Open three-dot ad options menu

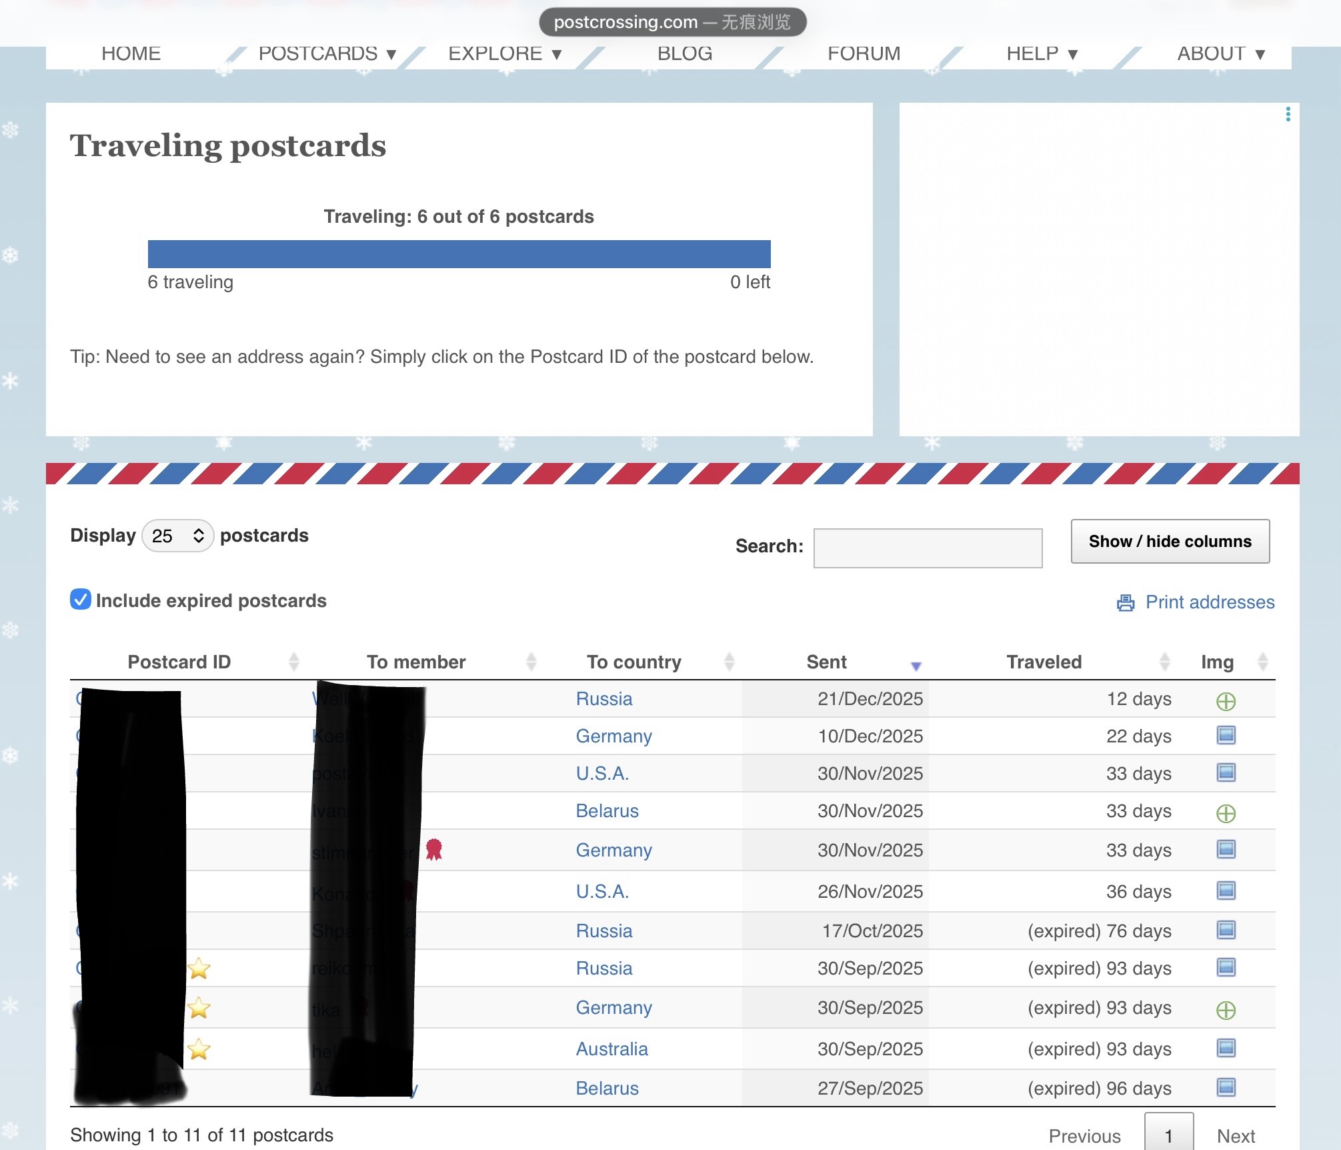[1288, 114]
